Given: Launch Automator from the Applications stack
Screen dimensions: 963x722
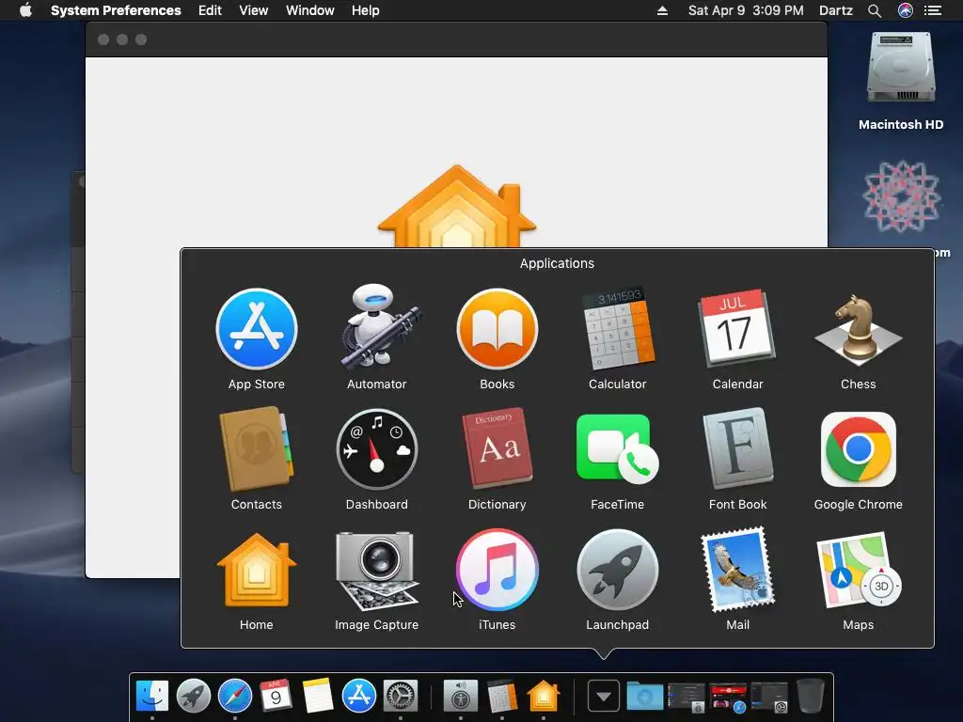Looking at the screenshot, I should tap(376, 328).
